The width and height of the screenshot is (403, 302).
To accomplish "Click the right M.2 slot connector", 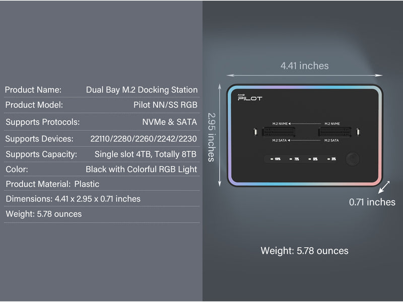I will click(x=334, y=132).
